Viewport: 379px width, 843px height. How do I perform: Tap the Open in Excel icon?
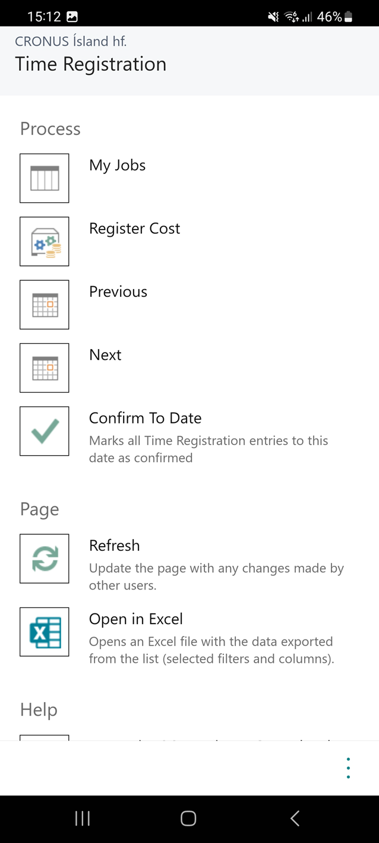point(45,632)
